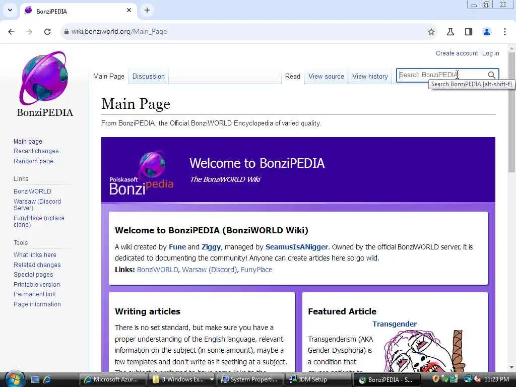Open BonziWORLD sidebar link
The height and width of the screenshot is (387, 516).
tap(32, 191)
